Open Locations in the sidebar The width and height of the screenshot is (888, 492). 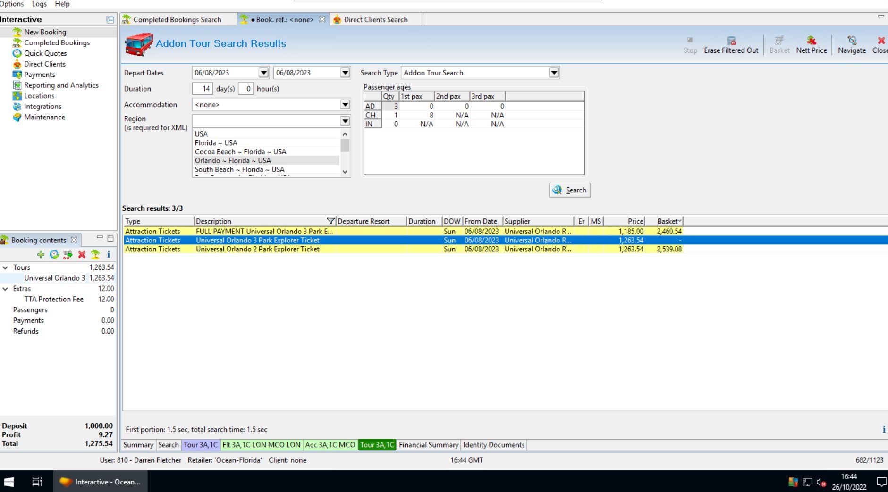(x=39, y=96)
